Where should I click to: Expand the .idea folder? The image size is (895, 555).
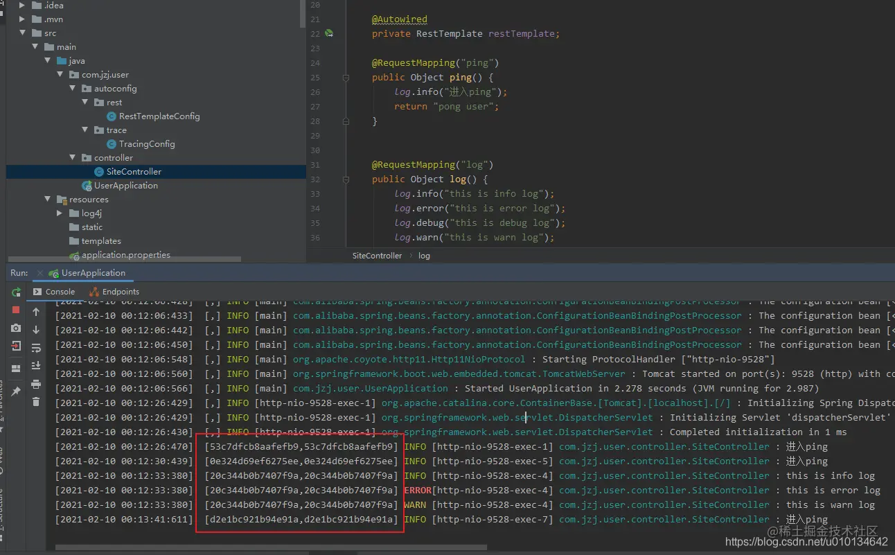[x=23, y=6]
